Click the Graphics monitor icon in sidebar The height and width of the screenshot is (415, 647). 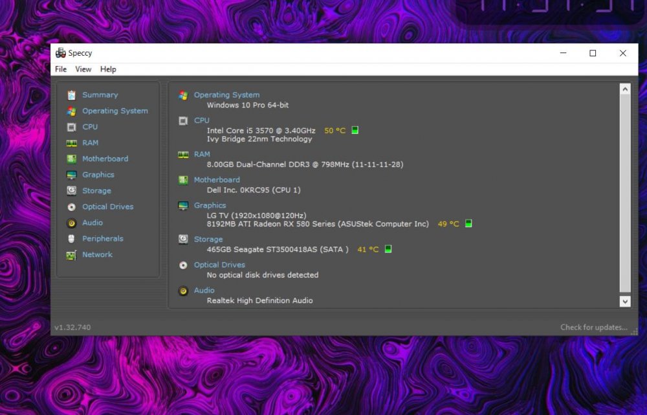click(71, 175)
